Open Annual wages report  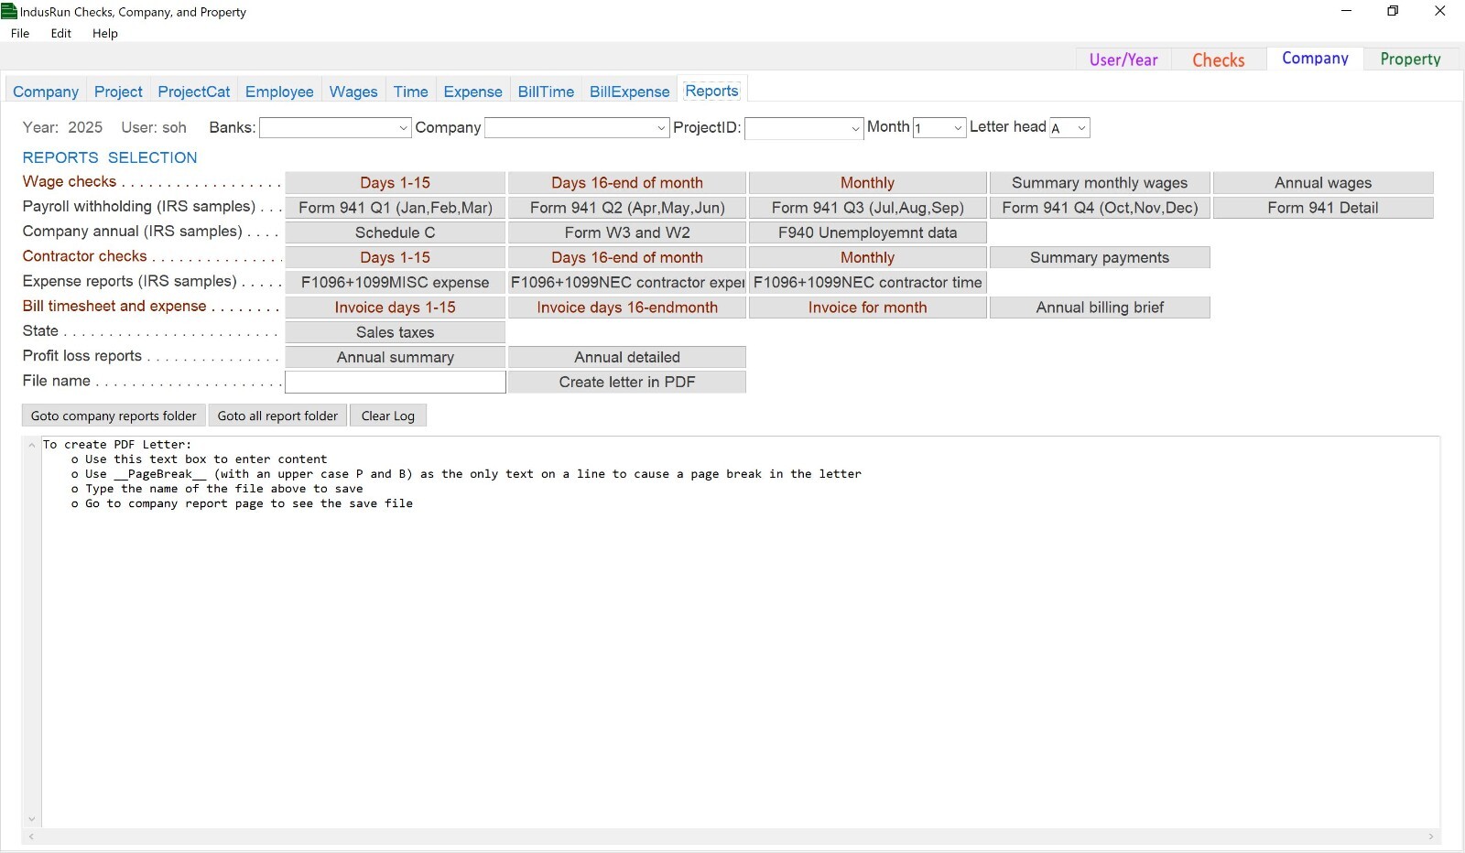(x=1323, y=183)
